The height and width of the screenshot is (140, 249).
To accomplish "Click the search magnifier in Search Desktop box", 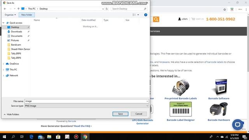I will [x=145, y=9].
